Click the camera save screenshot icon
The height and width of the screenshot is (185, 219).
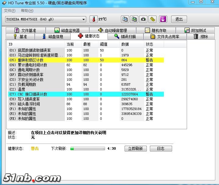point(143,19)
